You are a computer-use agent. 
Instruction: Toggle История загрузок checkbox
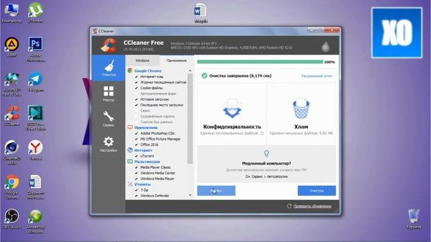click(136, 99)
